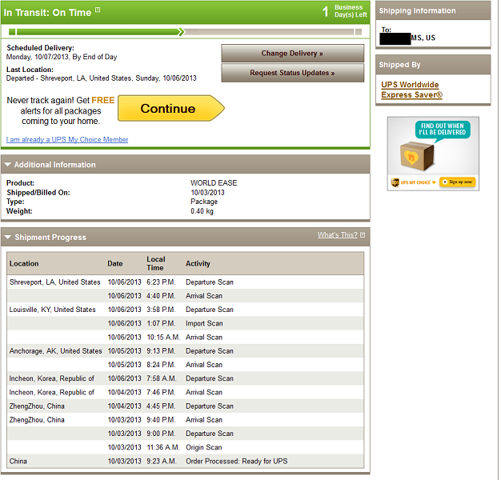The image size is (501, 480).
Task: Click the Request Status Updates button
Action: [x=292, y=73]
